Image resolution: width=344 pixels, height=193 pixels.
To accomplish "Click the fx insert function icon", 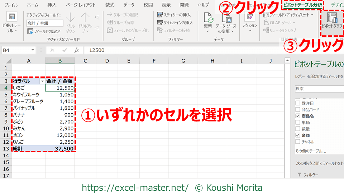I will [77, 50].
